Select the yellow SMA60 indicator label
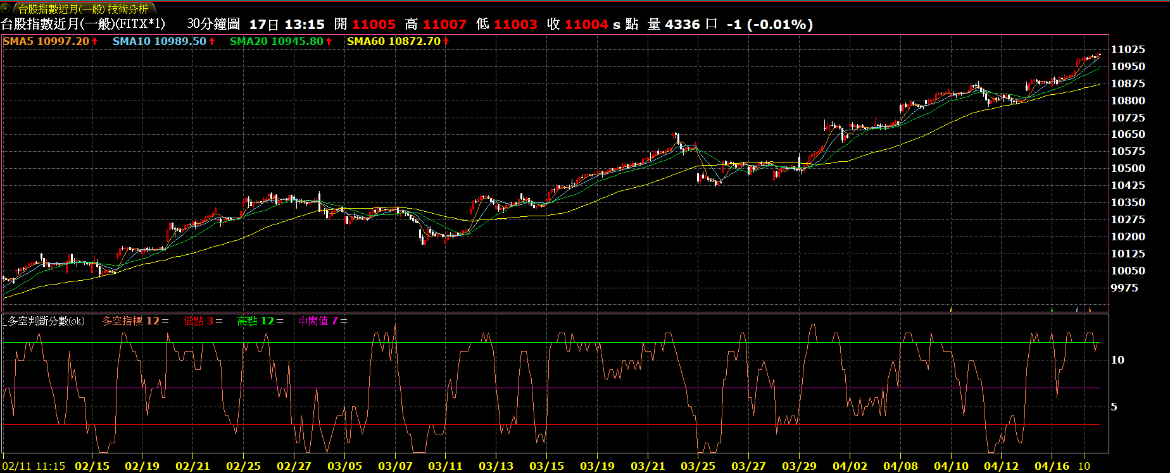The width and height of the screenshot is (1170, 473). coord(393,41)
